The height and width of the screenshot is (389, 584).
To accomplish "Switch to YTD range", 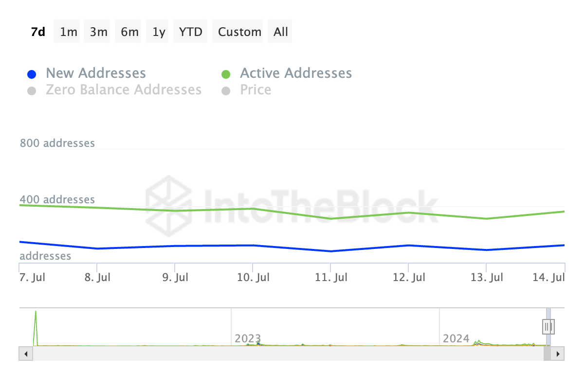I will coord(190,32).
